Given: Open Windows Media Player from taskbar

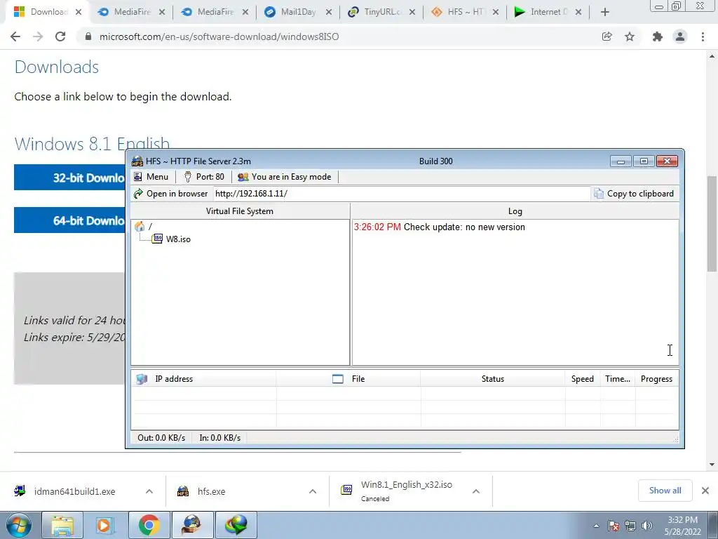Looking at the screenshot, I should point(104,525).
